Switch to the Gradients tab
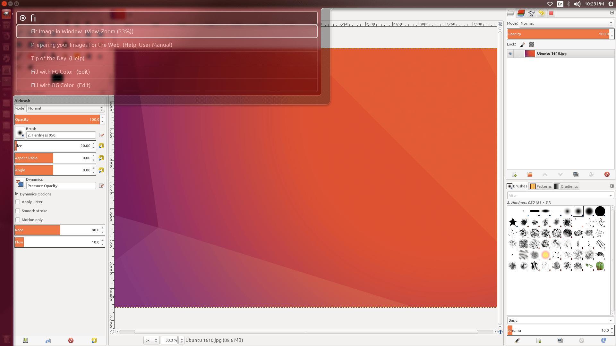Viewport: 616px width, 346px height. (566, 186)
